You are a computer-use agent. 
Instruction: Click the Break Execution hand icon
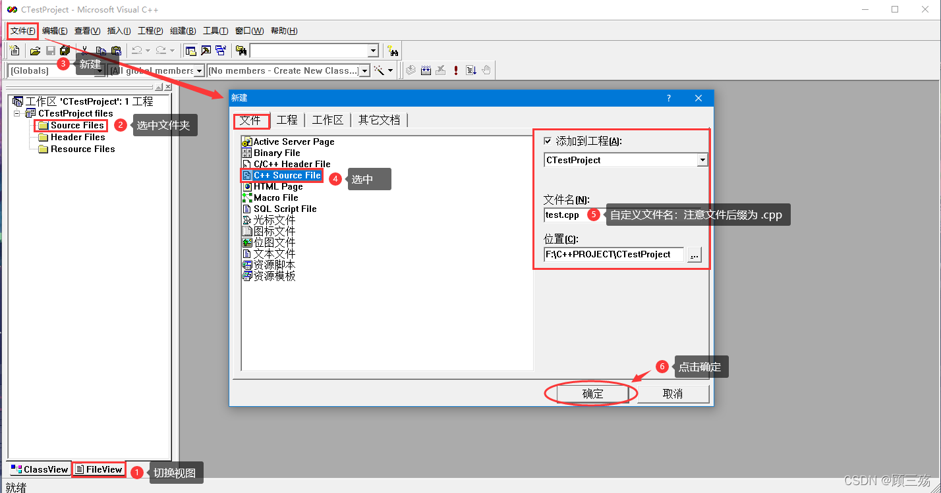[486, 70]
